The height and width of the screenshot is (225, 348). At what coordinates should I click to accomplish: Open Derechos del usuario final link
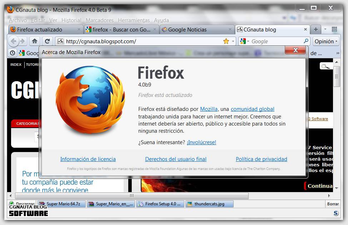tap(176, 159)
